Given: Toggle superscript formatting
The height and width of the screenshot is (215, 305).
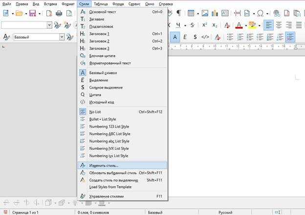Looking at the screenshot, I should [205, 25].
